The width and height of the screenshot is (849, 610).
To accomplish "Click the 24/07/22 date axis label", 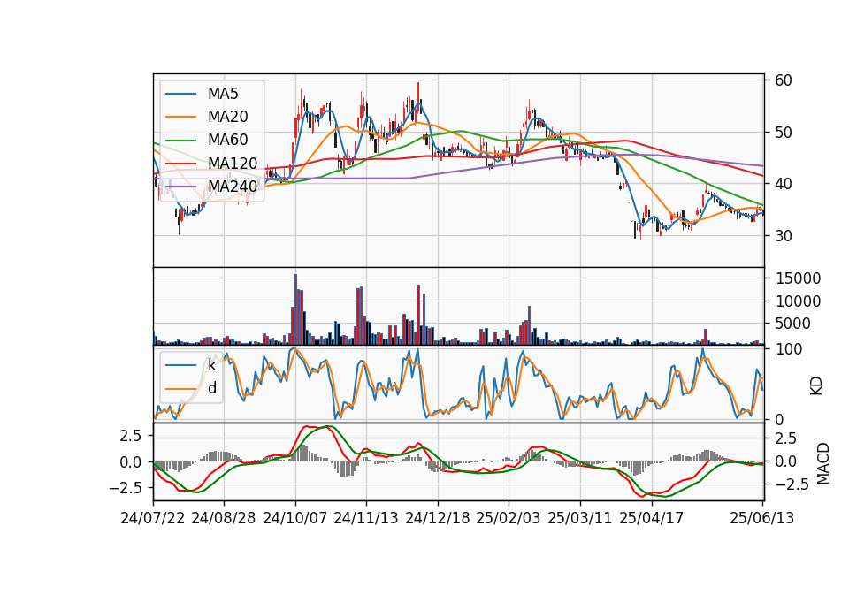I will [x=153, y=518].
